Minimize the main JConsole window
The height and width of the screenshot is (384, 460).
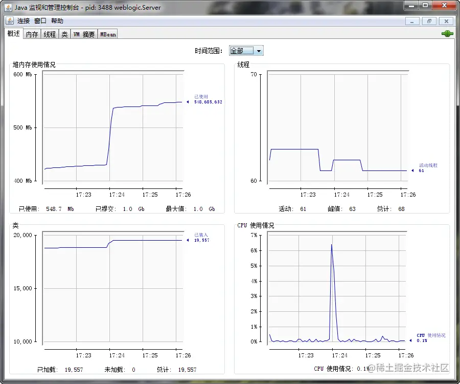(411, 6)
